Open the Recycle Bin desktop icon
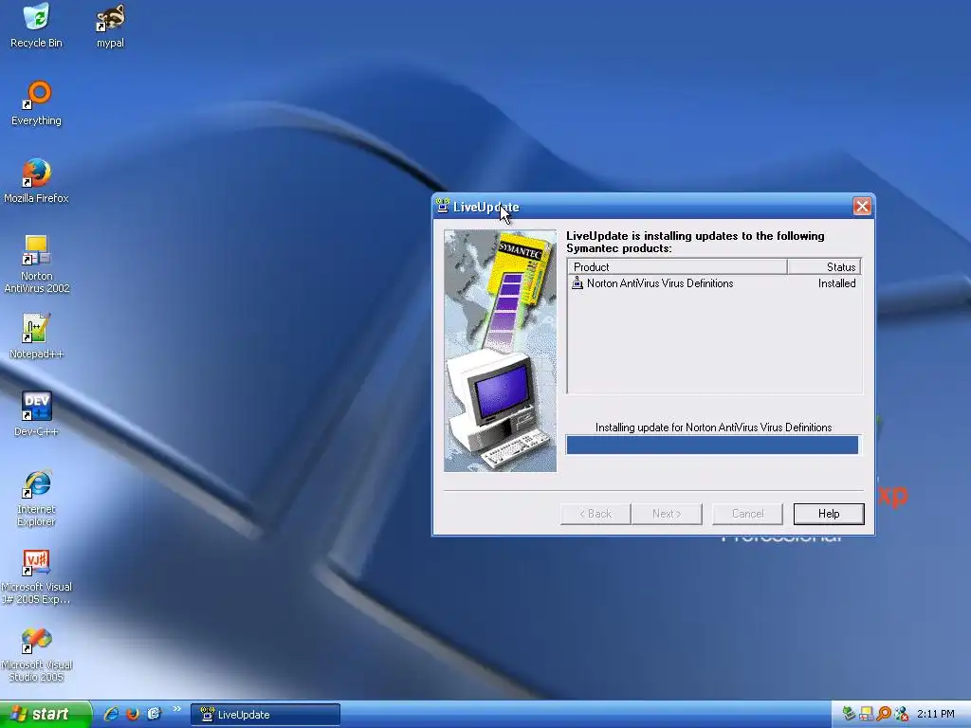 pyautogui.click(x=37, y=26)
